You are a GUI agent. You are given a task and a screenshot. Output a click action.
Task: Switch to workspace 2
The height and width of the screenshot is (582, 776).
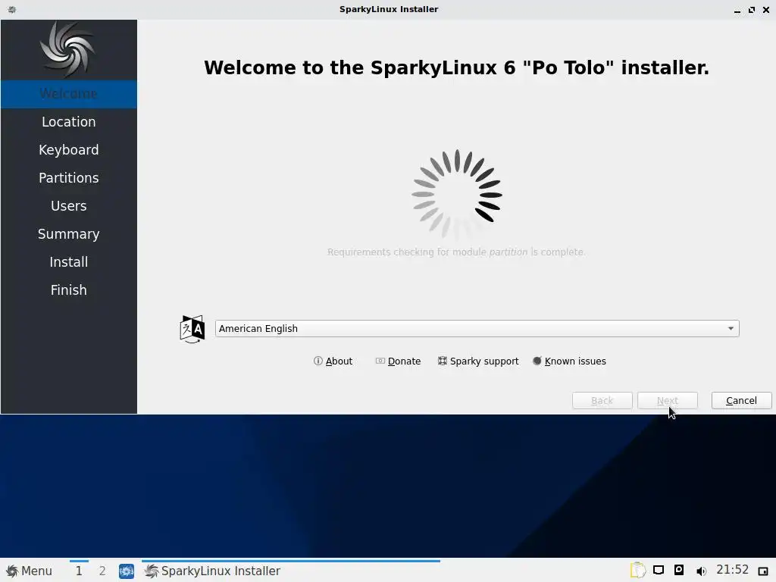102,571
